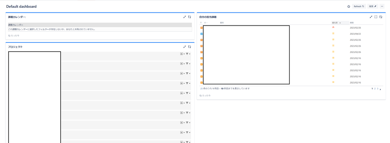Screen dimensions: 390x143
Task: Sort issues by 期限 column header
Action: point(351,23)
